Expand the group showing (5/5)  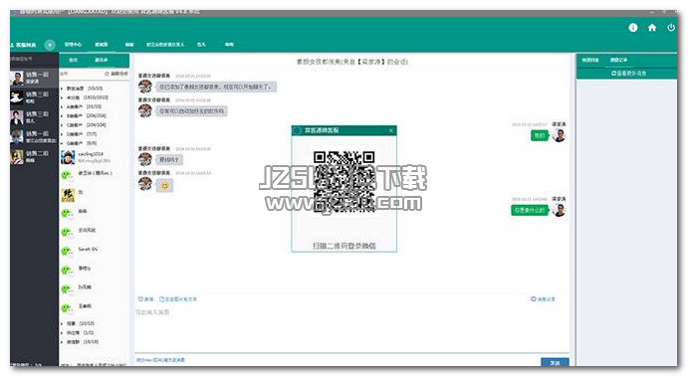tap(79, 332)
